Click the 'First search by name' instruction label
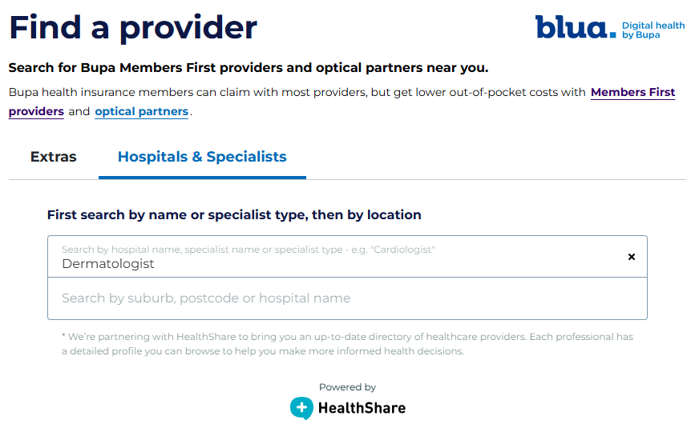The width and height of the screenshot is (691, 424). (x=234, y=214)
